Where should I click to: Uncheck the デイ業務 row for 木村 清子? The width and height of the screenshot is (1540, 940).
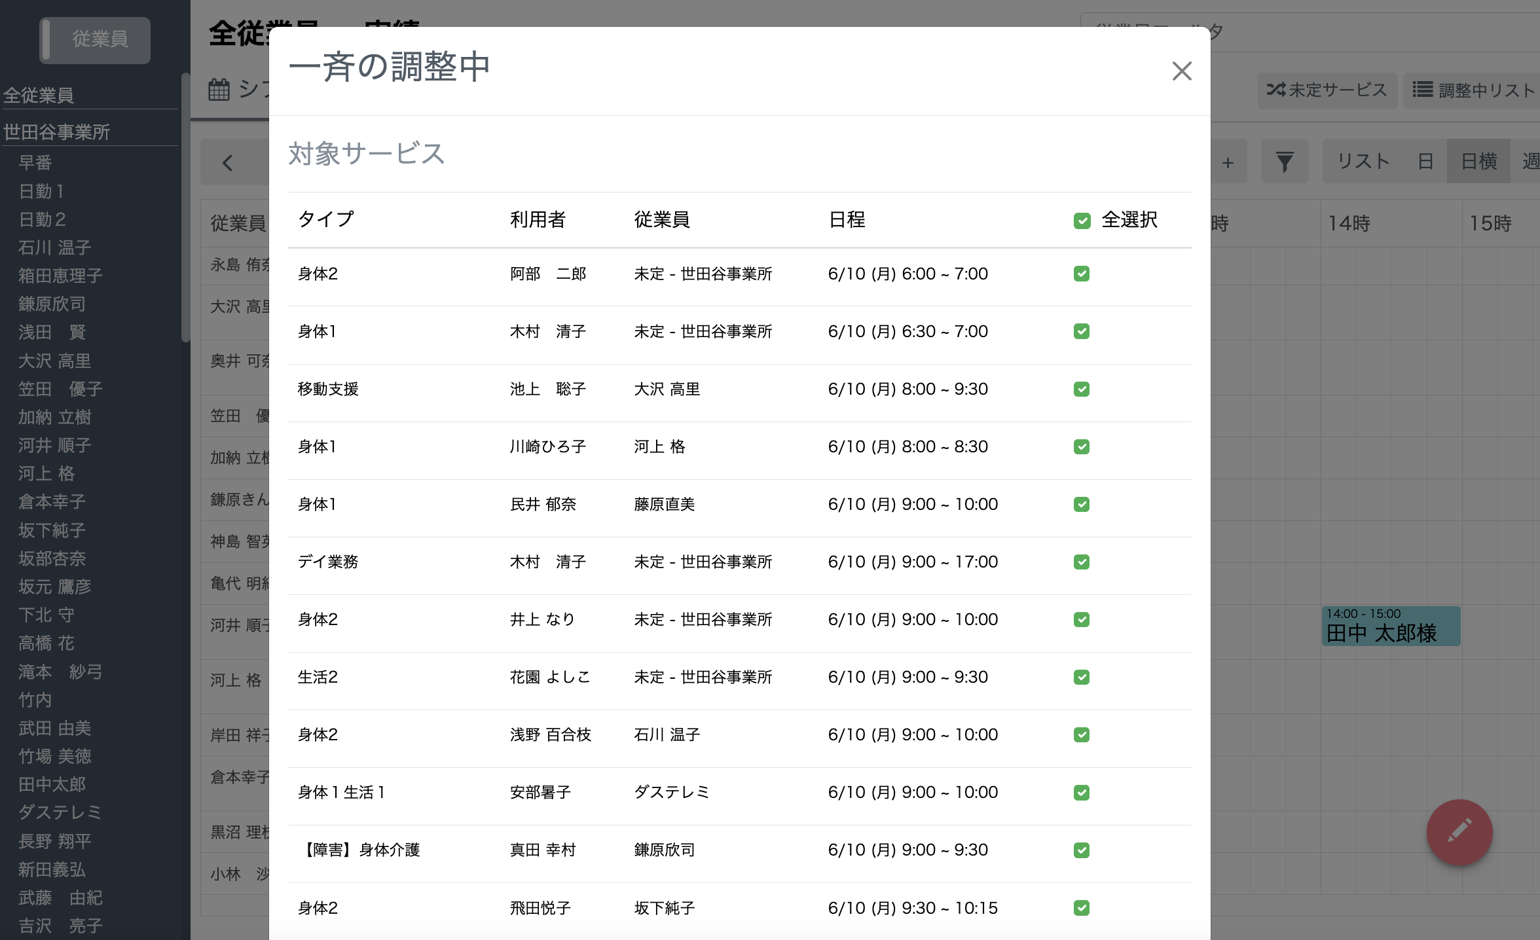tap(1081, 562)
